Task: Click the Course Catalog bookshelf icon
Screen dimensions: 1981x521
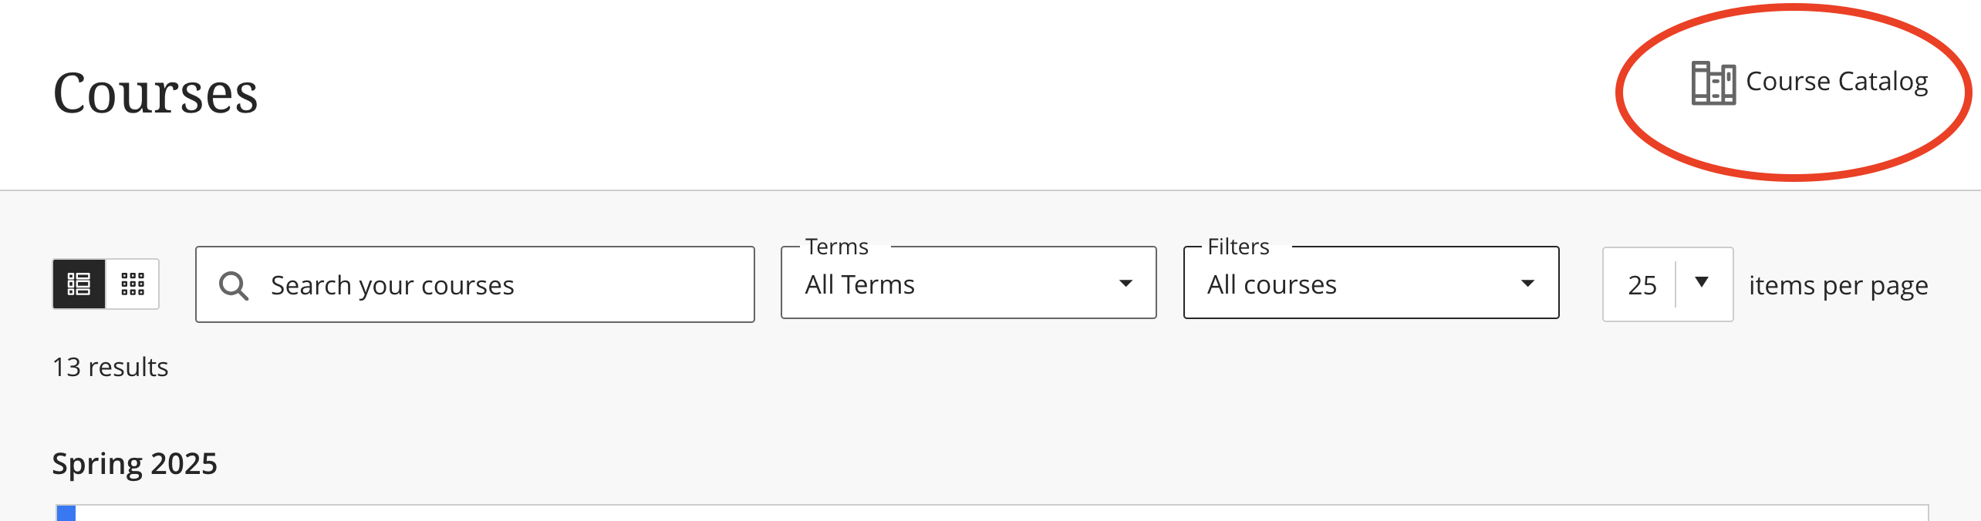Action: point(1713,82)
